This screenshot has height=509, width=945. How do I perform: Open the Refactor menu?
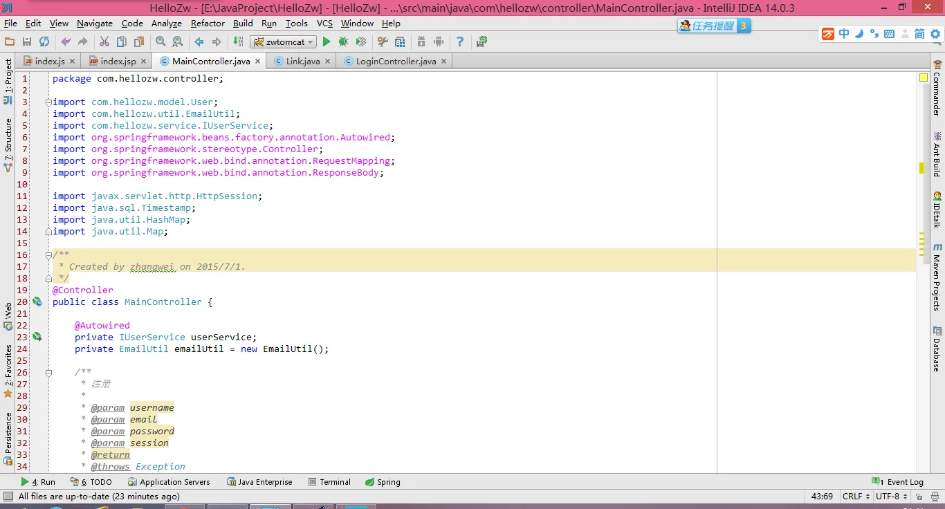pyautogui.click(x=208, y=24)
